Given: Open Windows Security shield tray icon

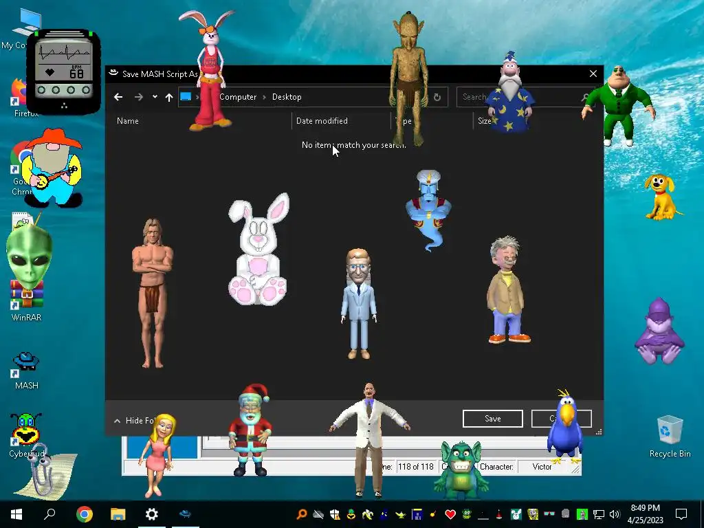Looking at the screenshot, I should [335, 514].
